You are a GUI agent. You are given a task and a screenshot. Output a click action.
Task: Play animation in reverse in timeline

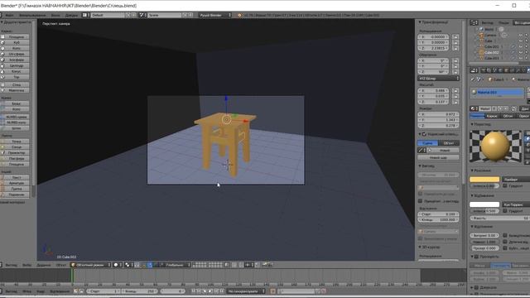pyautogui.click(x=205, y=291)
